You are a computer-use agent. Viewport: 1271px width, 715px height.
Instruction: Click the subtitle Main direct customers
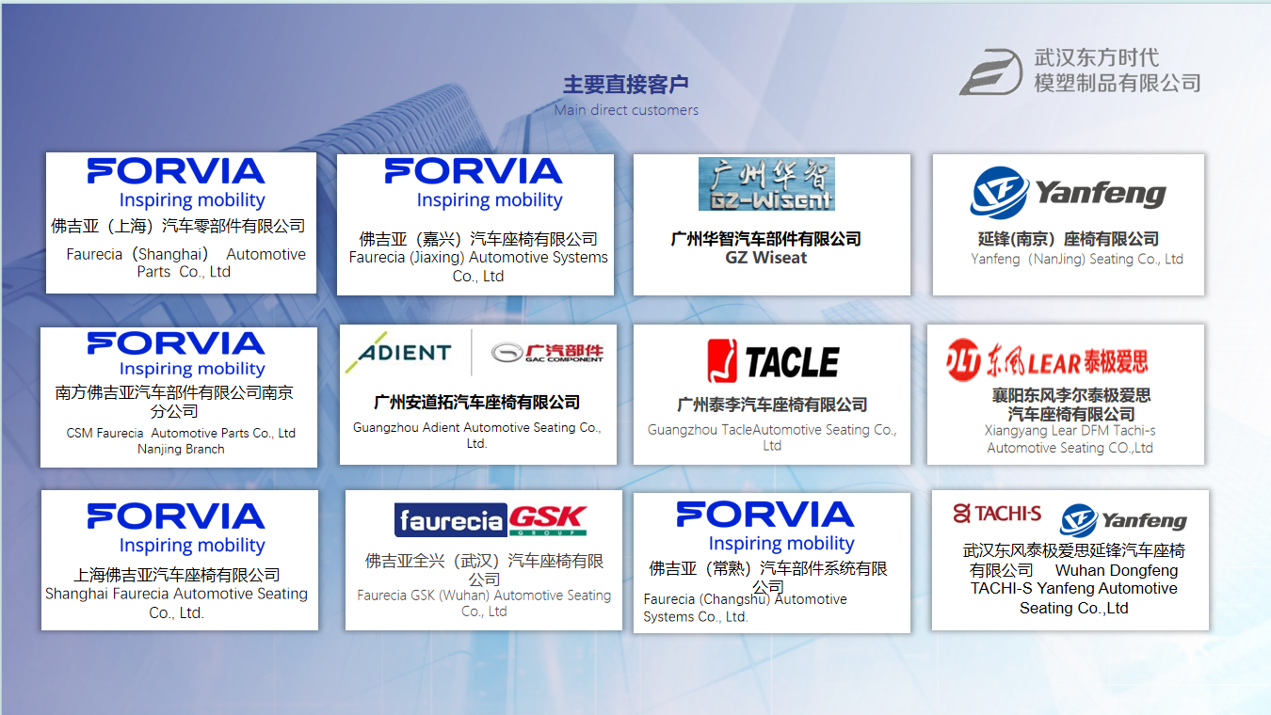pyautogui.click(x=626, y=110)
